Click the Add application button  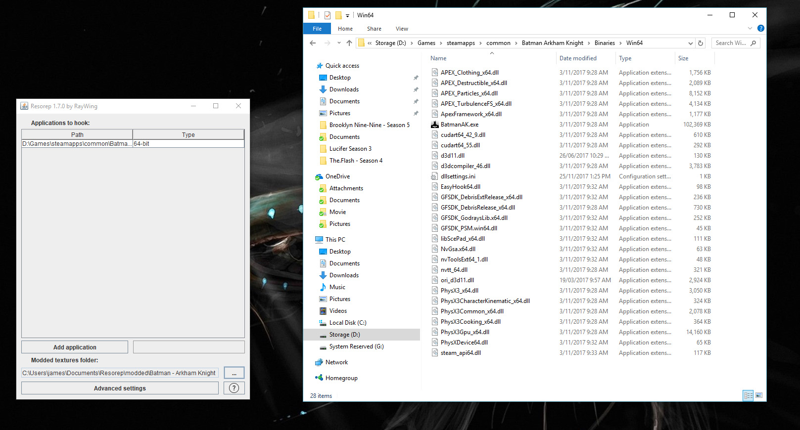75,347
